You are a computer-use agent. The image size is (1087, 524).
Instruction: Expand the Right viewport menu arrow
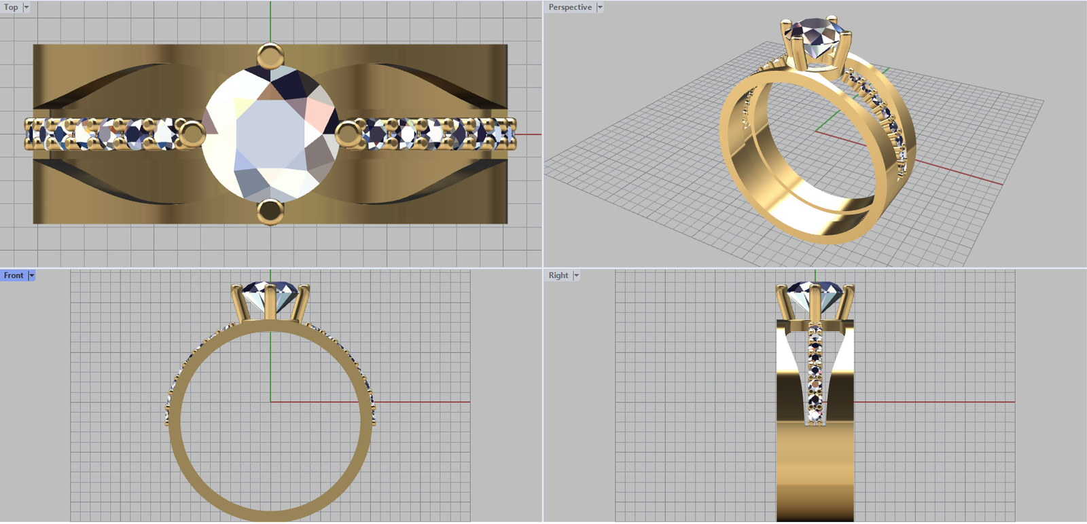click(x=576, y=276)
